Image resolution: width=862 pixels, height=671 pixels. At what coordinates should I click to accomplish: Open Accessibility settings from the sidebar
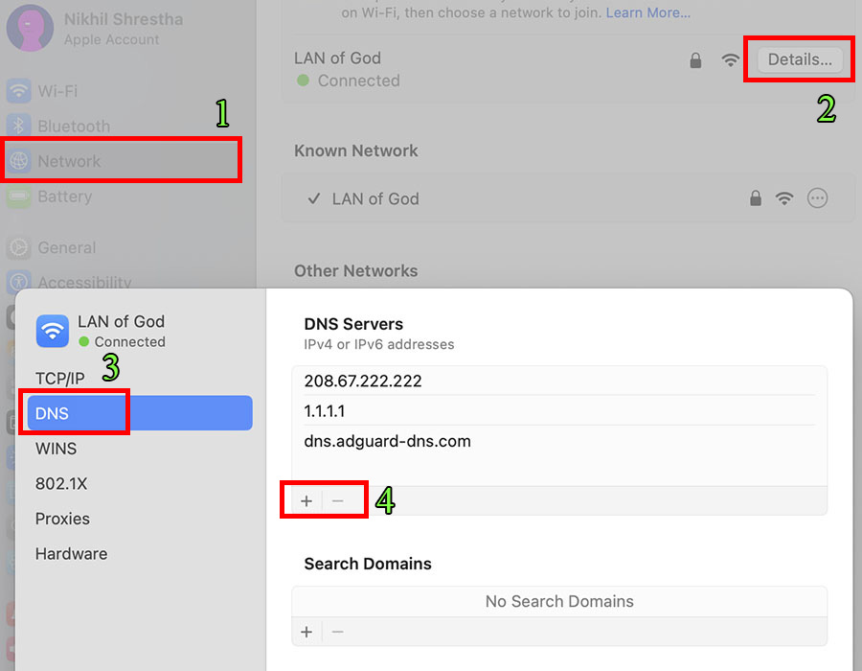click(81, 283)
